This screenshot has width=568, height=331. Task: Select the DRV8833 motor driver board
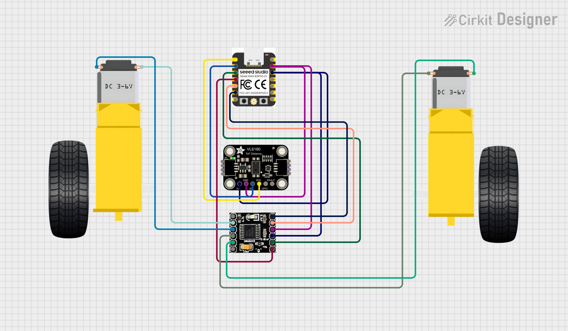point(253,233)
